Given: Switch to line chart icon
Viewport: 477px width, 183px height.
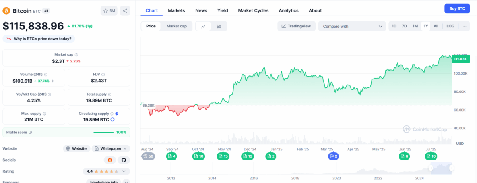Looking at the screenshot, I should coord(203,26).
